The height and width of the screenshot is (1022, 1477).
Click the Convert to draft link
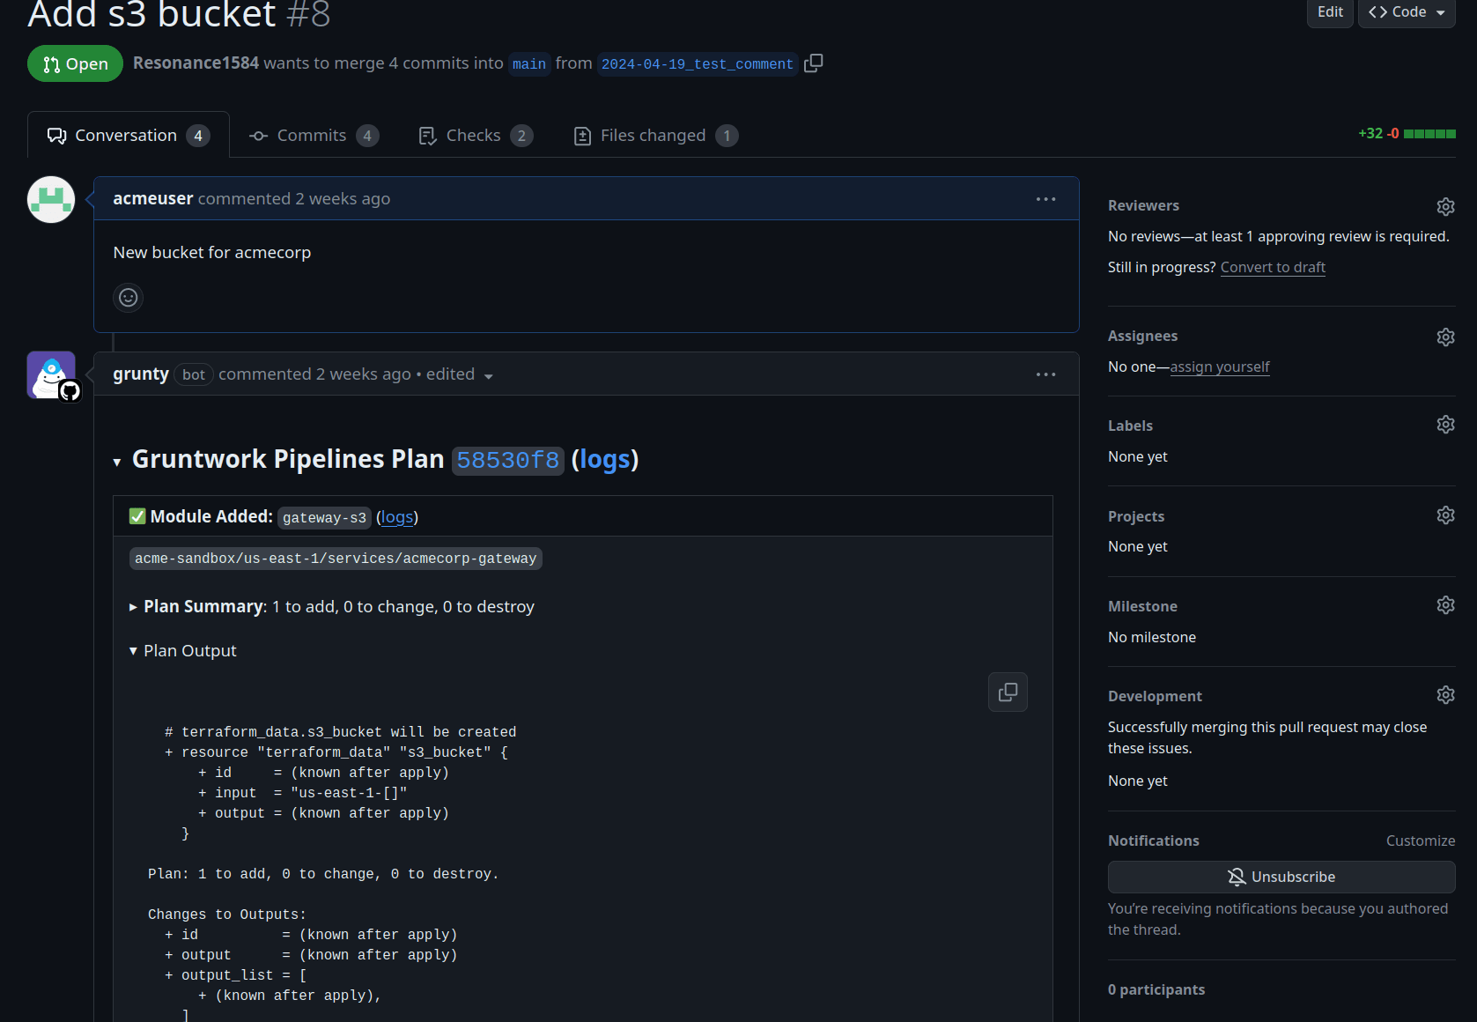coord(1273,267)
